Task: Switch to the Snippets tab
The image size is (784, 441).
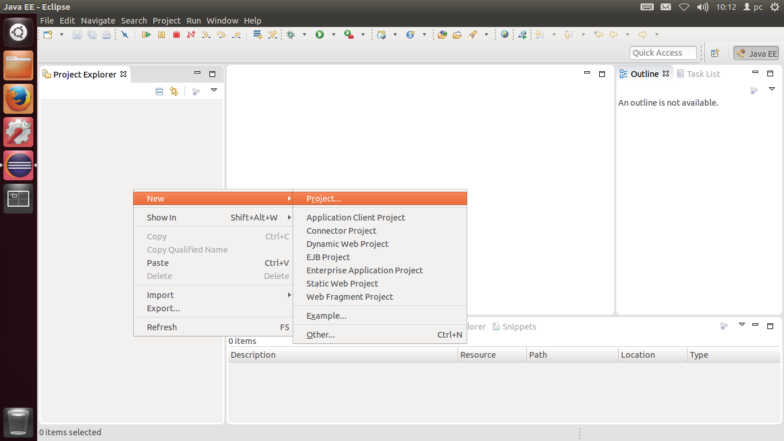Action: click(514, 327)
